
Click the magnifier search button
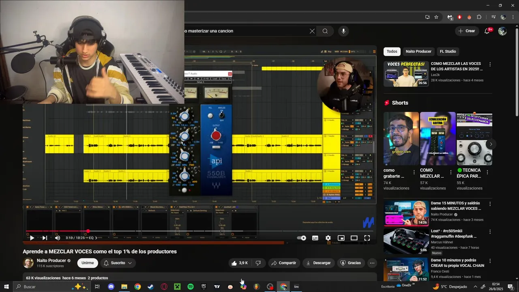point(325,31)
